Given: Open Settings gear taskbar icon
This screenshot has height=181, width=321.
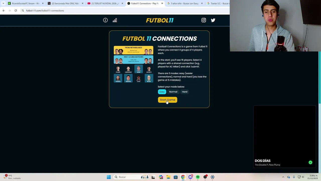Looking at the screenshot, I should 212,177.
